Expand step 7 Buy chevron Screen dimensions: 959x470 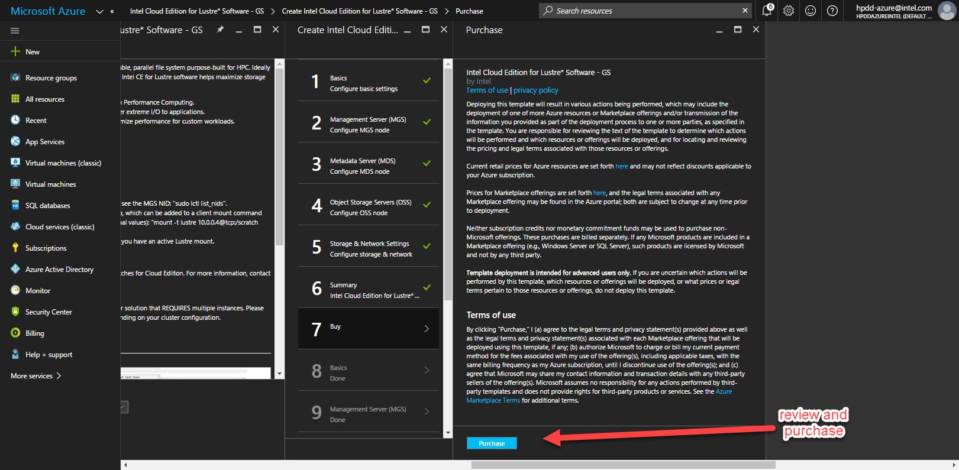click(x=427, y=329)
